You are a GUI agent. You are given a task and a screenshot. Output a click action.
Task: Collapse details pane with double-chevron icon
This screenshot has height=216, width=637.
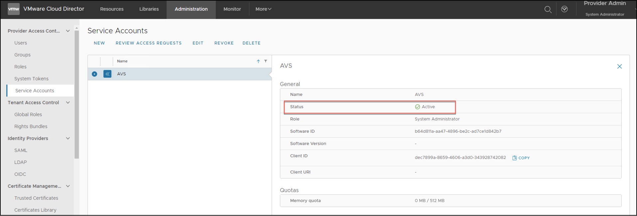(x=107, y=74)
